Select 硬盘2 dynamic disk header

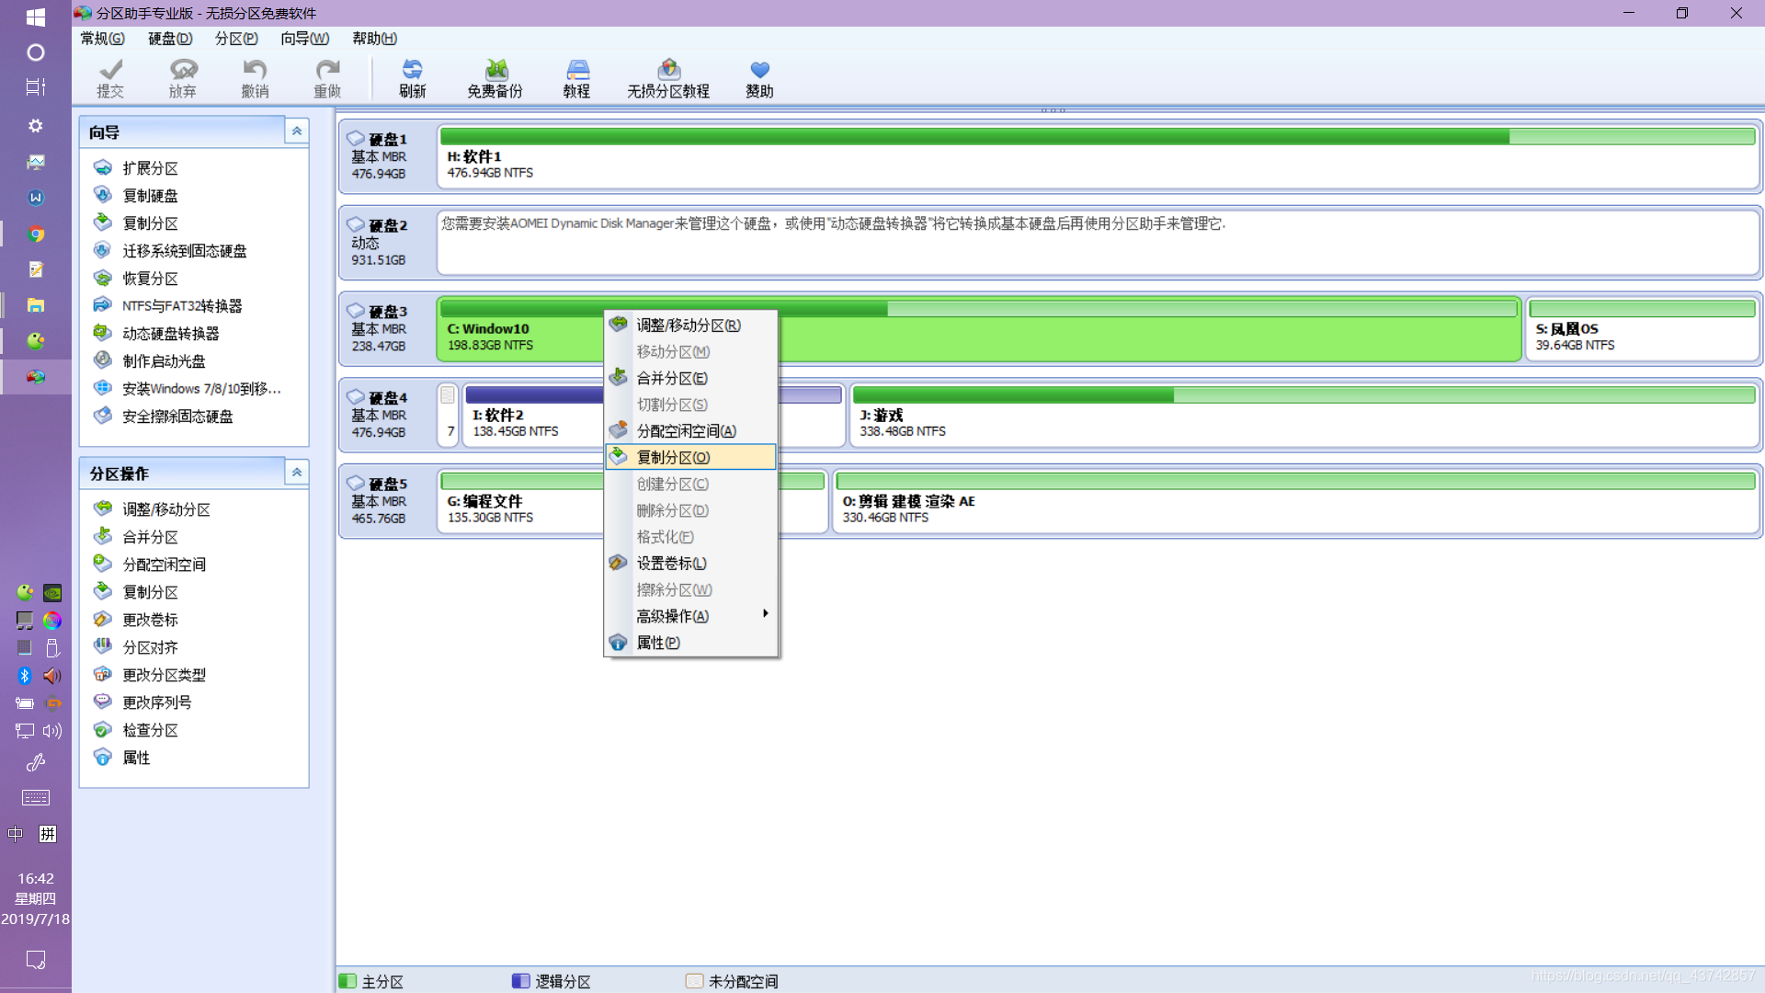[x=387, y=242]
